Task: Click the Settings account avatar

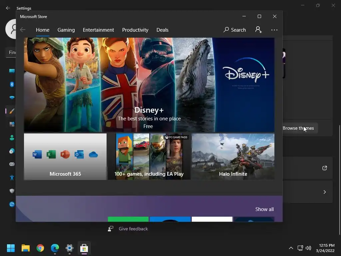Action: click(x=11, y=29)
